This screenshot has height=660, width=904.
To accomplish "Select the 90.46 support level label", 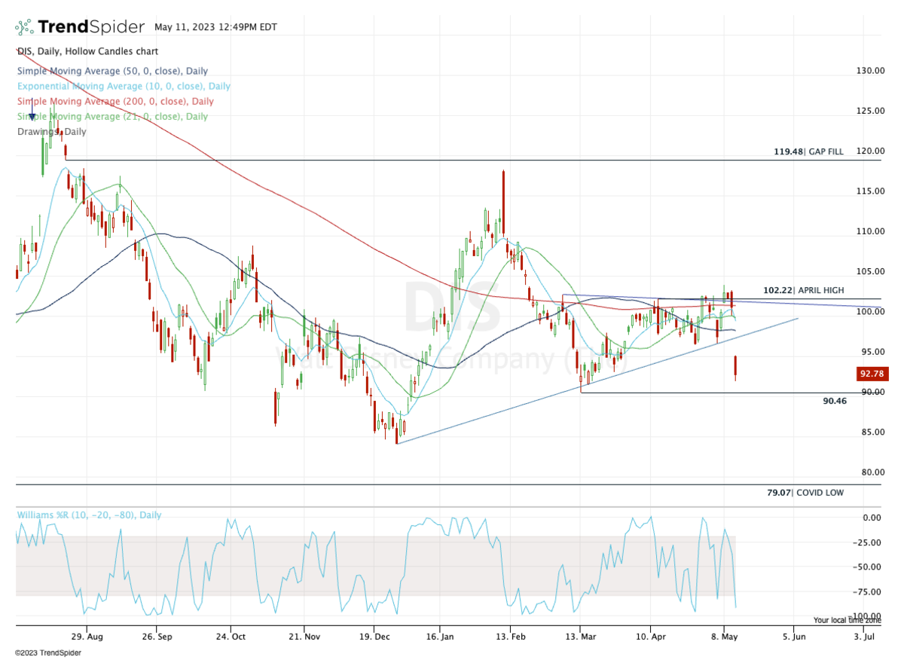I will pyautogui.click(x=835, y=401).
